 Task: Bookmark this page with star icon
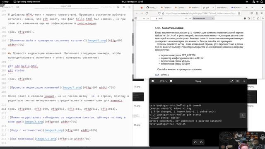click(x=239, y=13)
